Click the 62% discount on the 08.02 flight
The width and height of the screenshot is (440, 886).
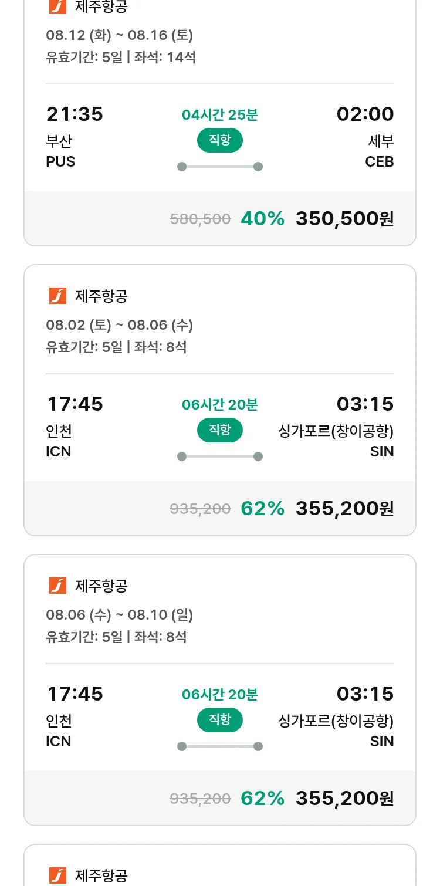[262, 509]
